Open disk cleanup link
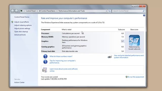 [x=21, y=32]
